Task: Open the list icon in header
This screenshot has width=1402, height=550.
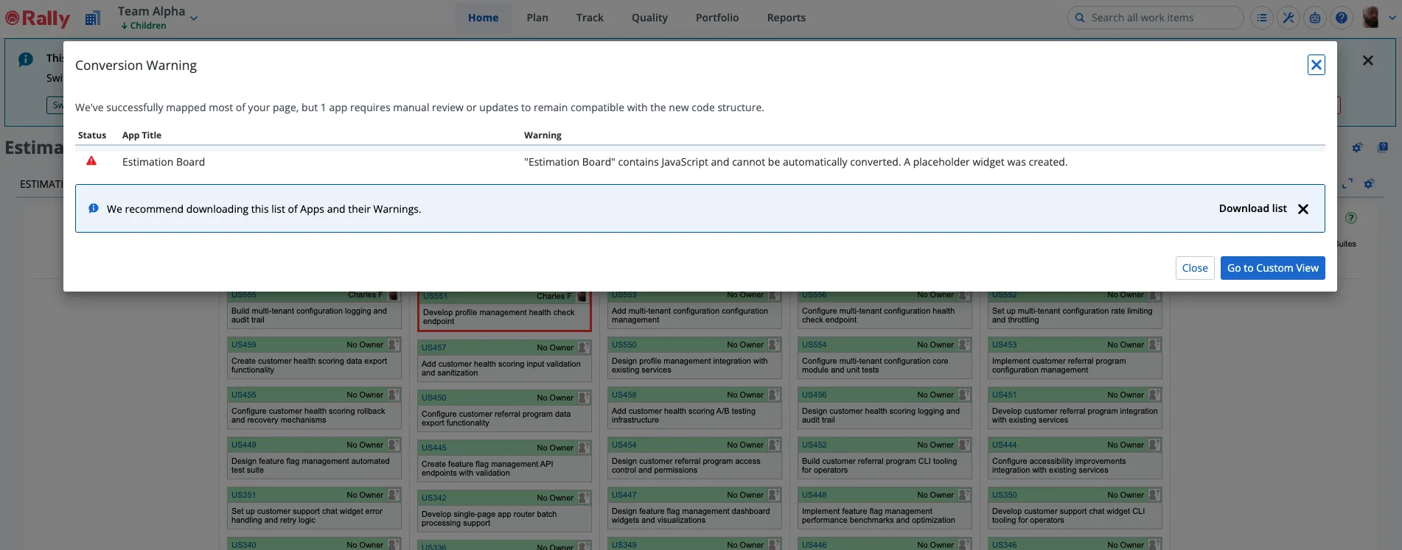Action: [1262, 18]
